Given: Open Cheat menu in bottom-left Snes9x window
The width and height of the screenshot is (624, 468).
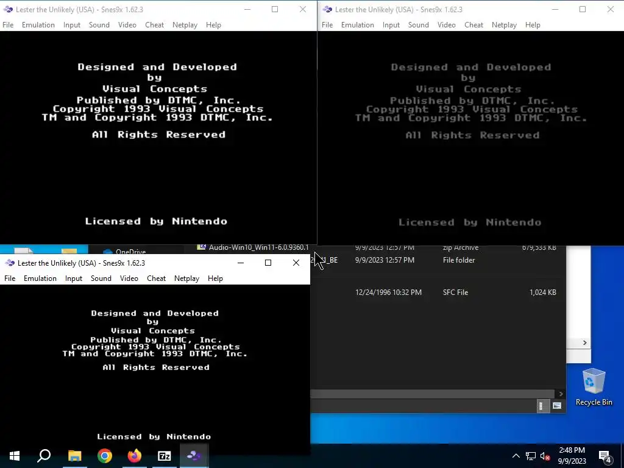Looking at the screenshot, I should (157, 278).
